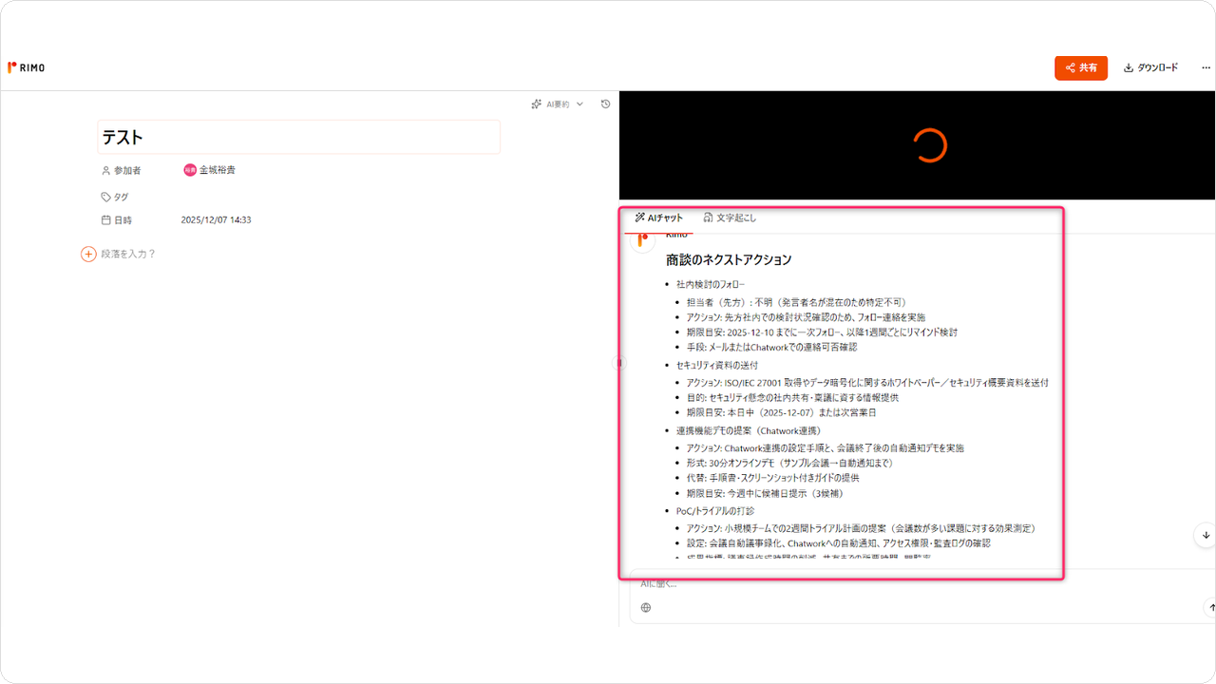This screenshot has width=1216, height=684.
Task: Click the 担当者（先方）: 不明 line
Action: click(798, 302)
